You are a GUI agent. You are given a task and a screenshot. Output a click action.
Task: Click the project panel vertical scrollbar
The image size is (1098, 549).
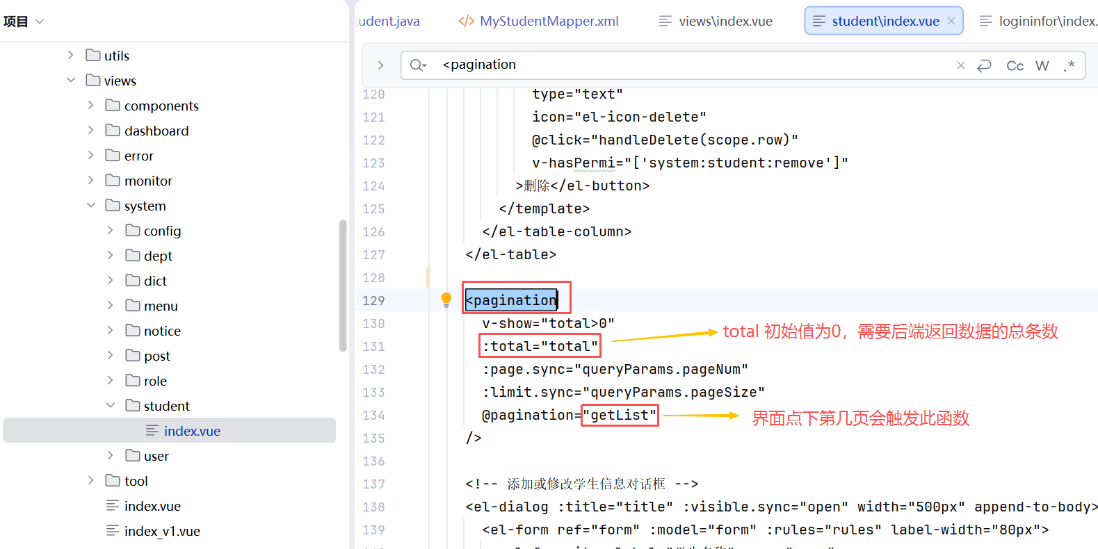point(343,286)
